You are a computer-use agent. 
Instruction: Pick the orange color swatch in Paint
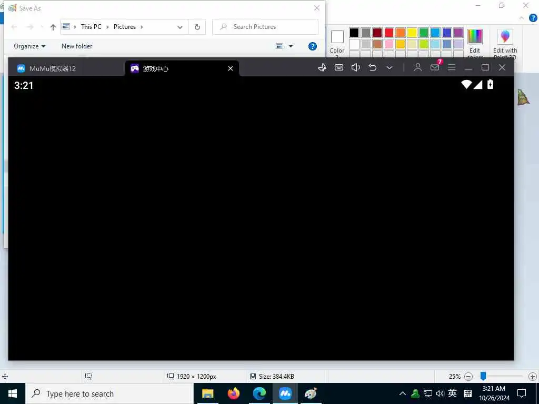click(x=401, y=33)
